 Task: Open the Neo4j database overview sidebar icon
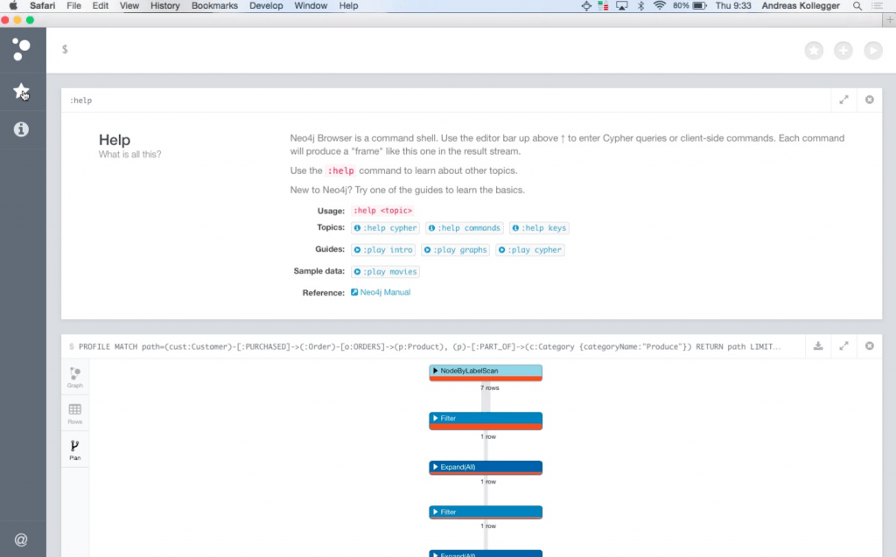tap(21, 49)
